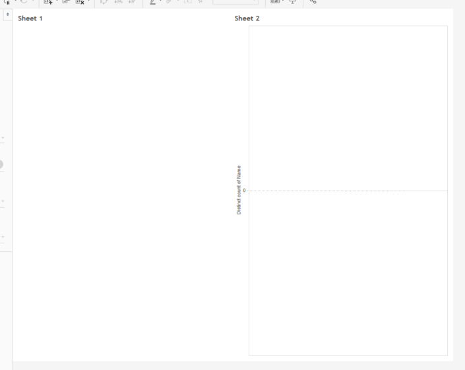
Task: Click the 0 axis tick label
Action: point(244,191)
